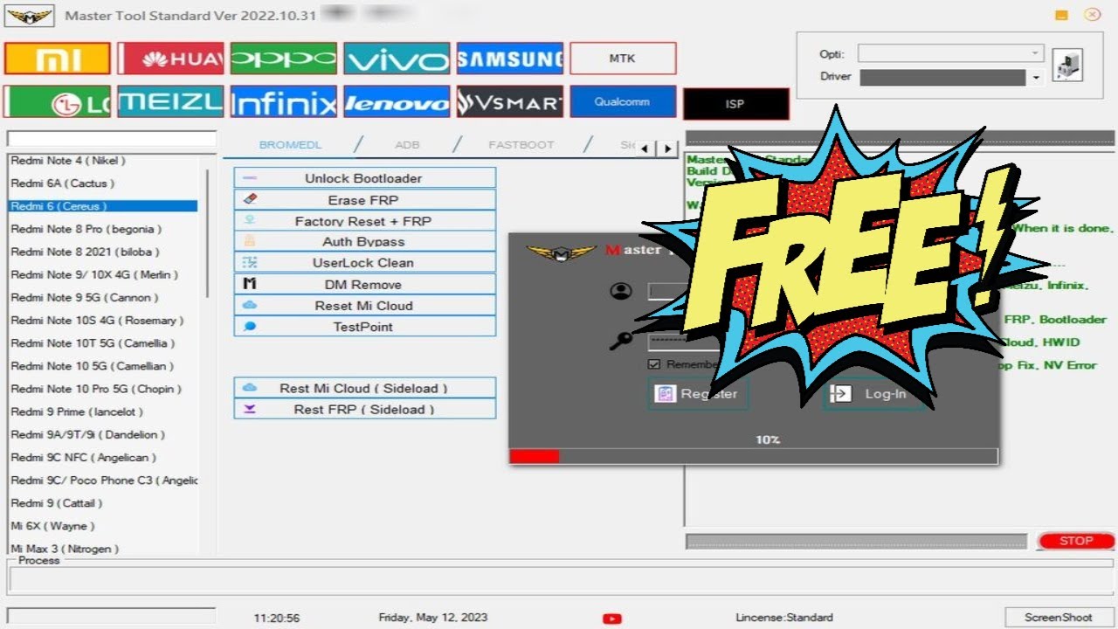1118x629 pixels.
Task: Select the Huawei brand logo
Action: (171, 59)
